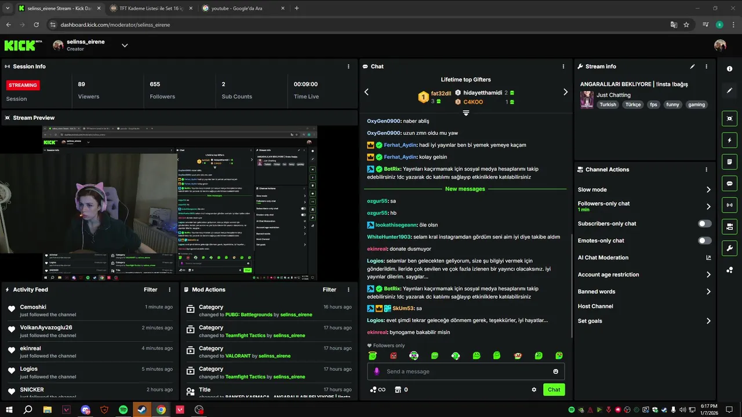
Task: Open profile avatar in top right
Action: tap(720, 45)
